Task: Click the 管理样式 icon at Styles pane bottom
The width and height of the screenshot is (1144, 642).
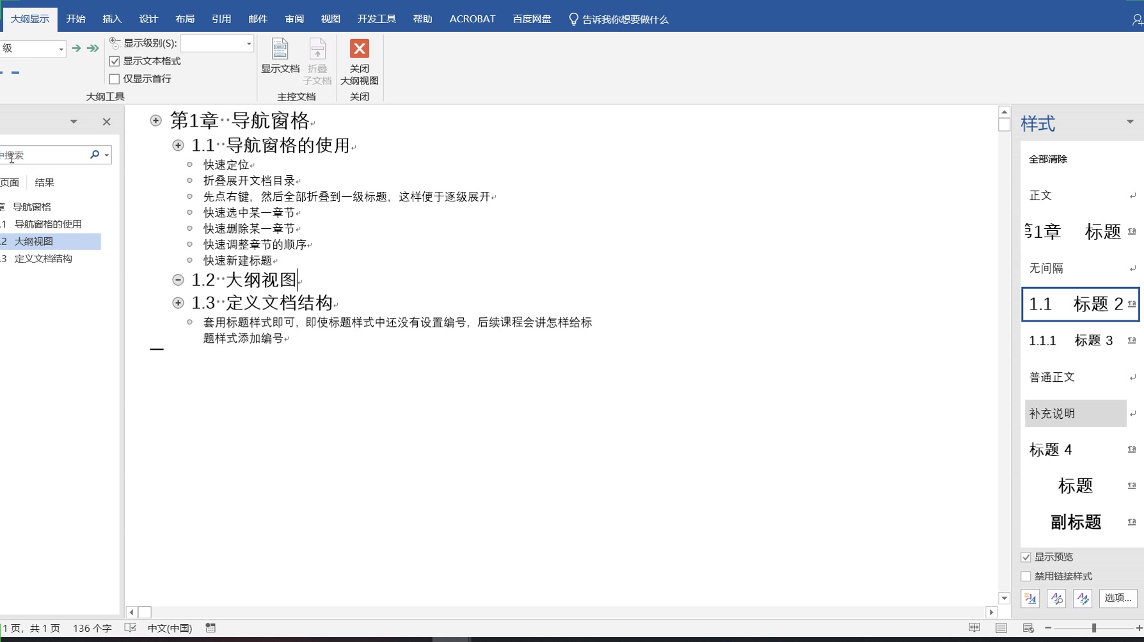Action: point(1083,599)
